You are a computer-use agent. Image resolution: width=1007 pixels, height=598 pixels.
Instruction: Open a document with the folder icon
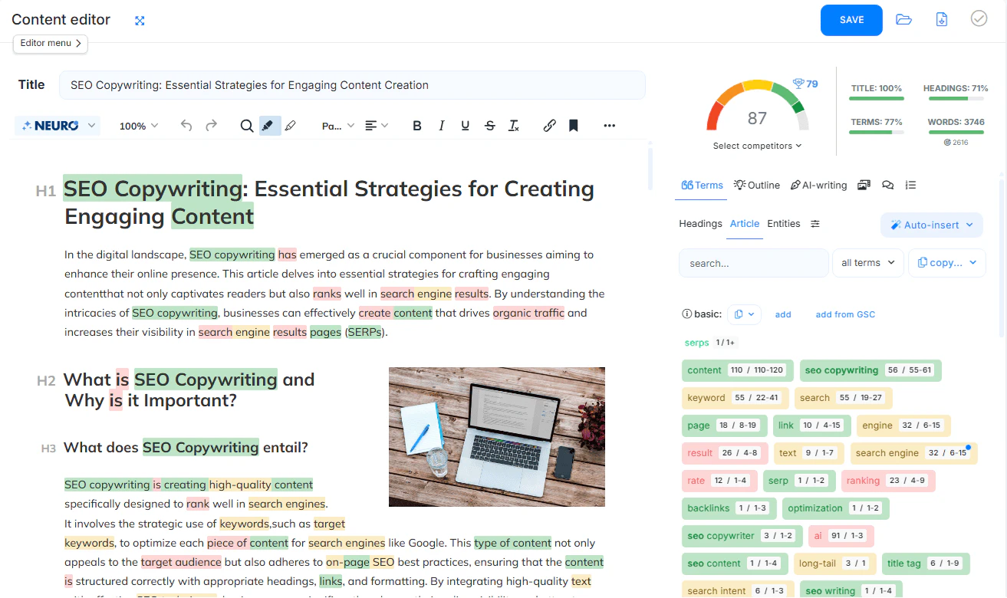point(903,19)
